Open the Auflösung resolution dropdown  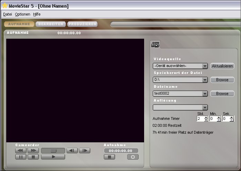click(x=205, y=107)
